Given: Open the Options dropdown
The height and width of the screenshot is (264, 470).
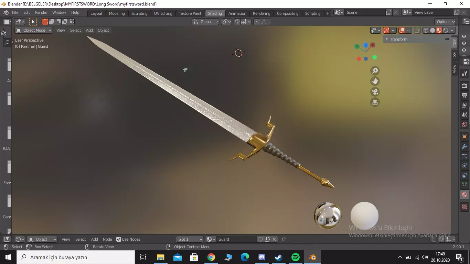Looking at the screenshot, I should click(x=446, y=22).
